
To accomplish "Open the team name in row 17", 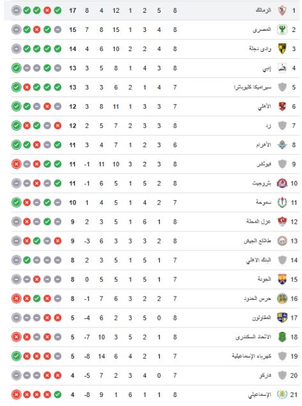I will coord(262,318).
